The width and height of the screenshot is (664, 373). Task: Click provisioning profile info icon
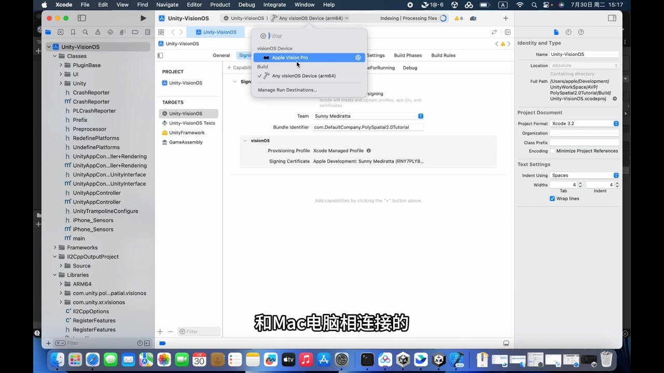(x=369, y=151)
